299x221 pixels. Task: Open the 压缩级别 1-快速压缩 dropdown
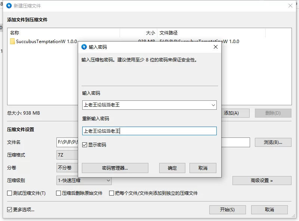(84, 181)
